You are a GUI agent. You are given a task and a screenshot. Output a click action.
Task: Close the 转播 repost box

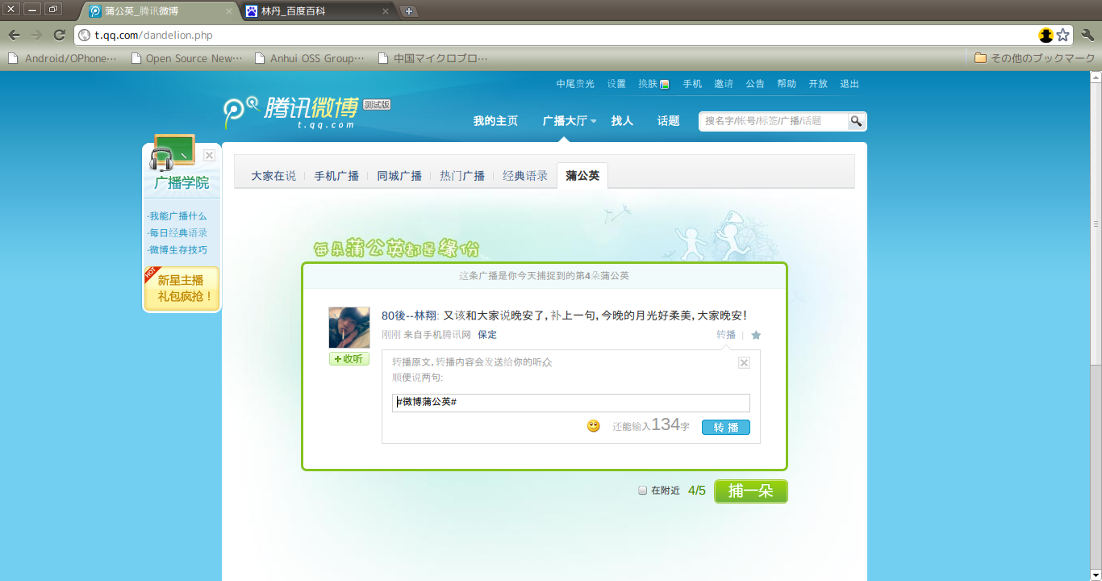click(745, 363)
